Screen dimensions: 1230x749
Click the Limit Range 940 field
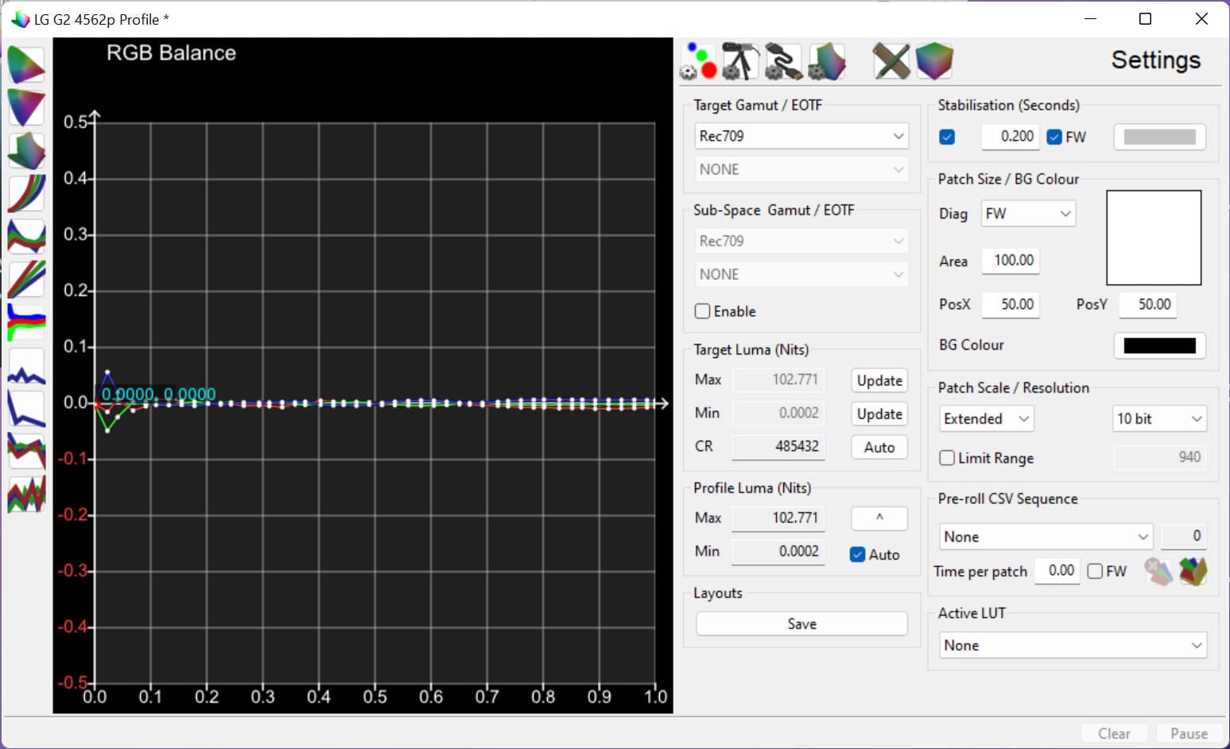click(1160, 457)
